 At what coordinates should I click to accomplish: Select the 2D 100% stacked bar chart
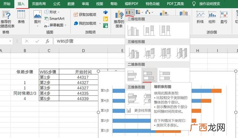165,76
